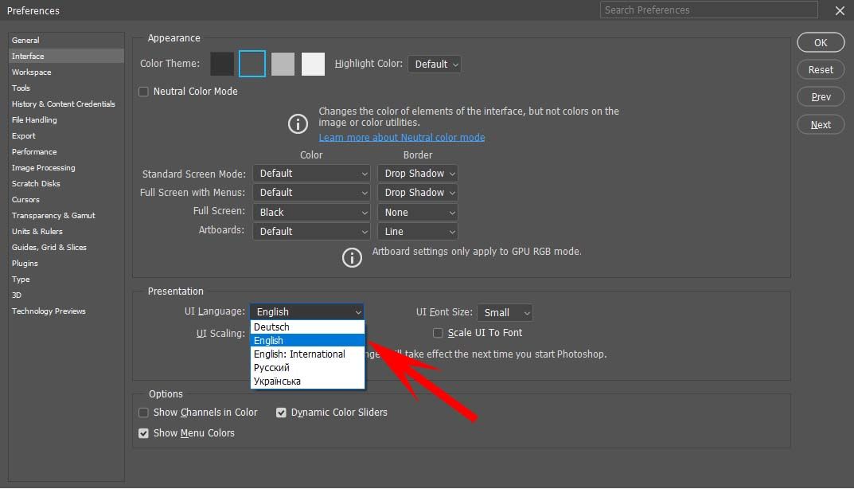Open the Tools preferences category
Image resolution: width=854 pixels, height=489 pixels.
(x=66, y=88)
